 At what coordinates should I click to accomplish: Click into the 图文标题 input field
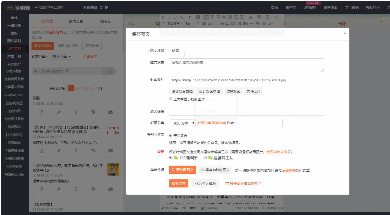[x=246, y=51]
